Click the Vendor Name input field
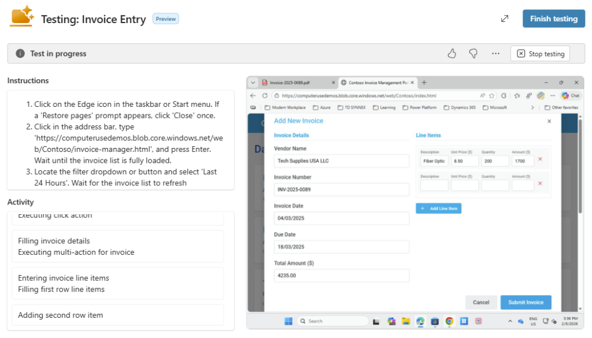This screenshot has height=338, width=592. click(x=341, y=161)
